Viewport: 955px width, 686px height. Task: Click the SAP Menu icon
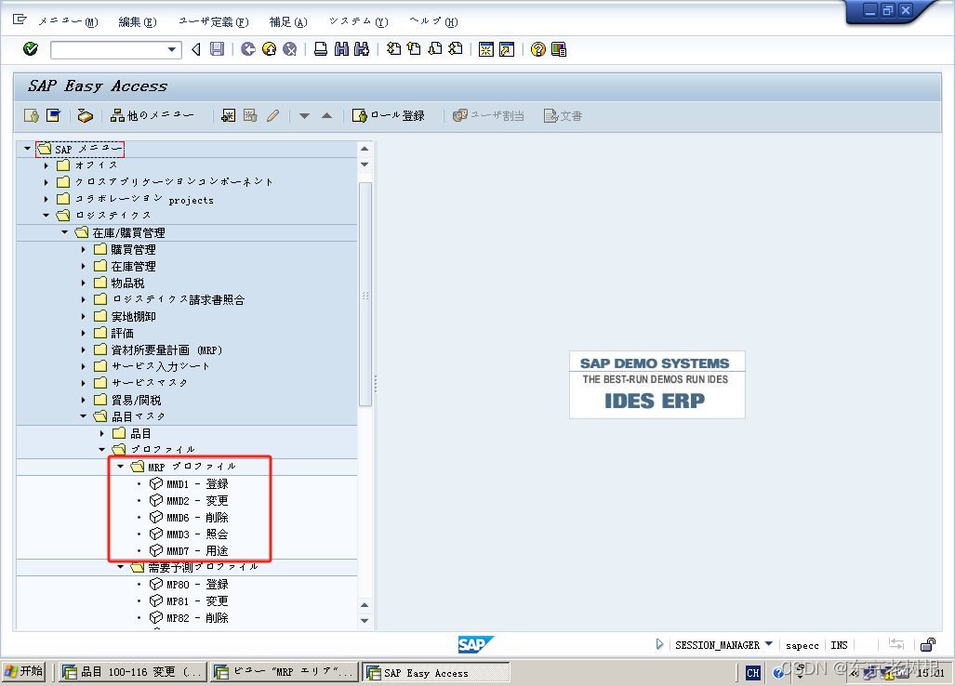54,115
